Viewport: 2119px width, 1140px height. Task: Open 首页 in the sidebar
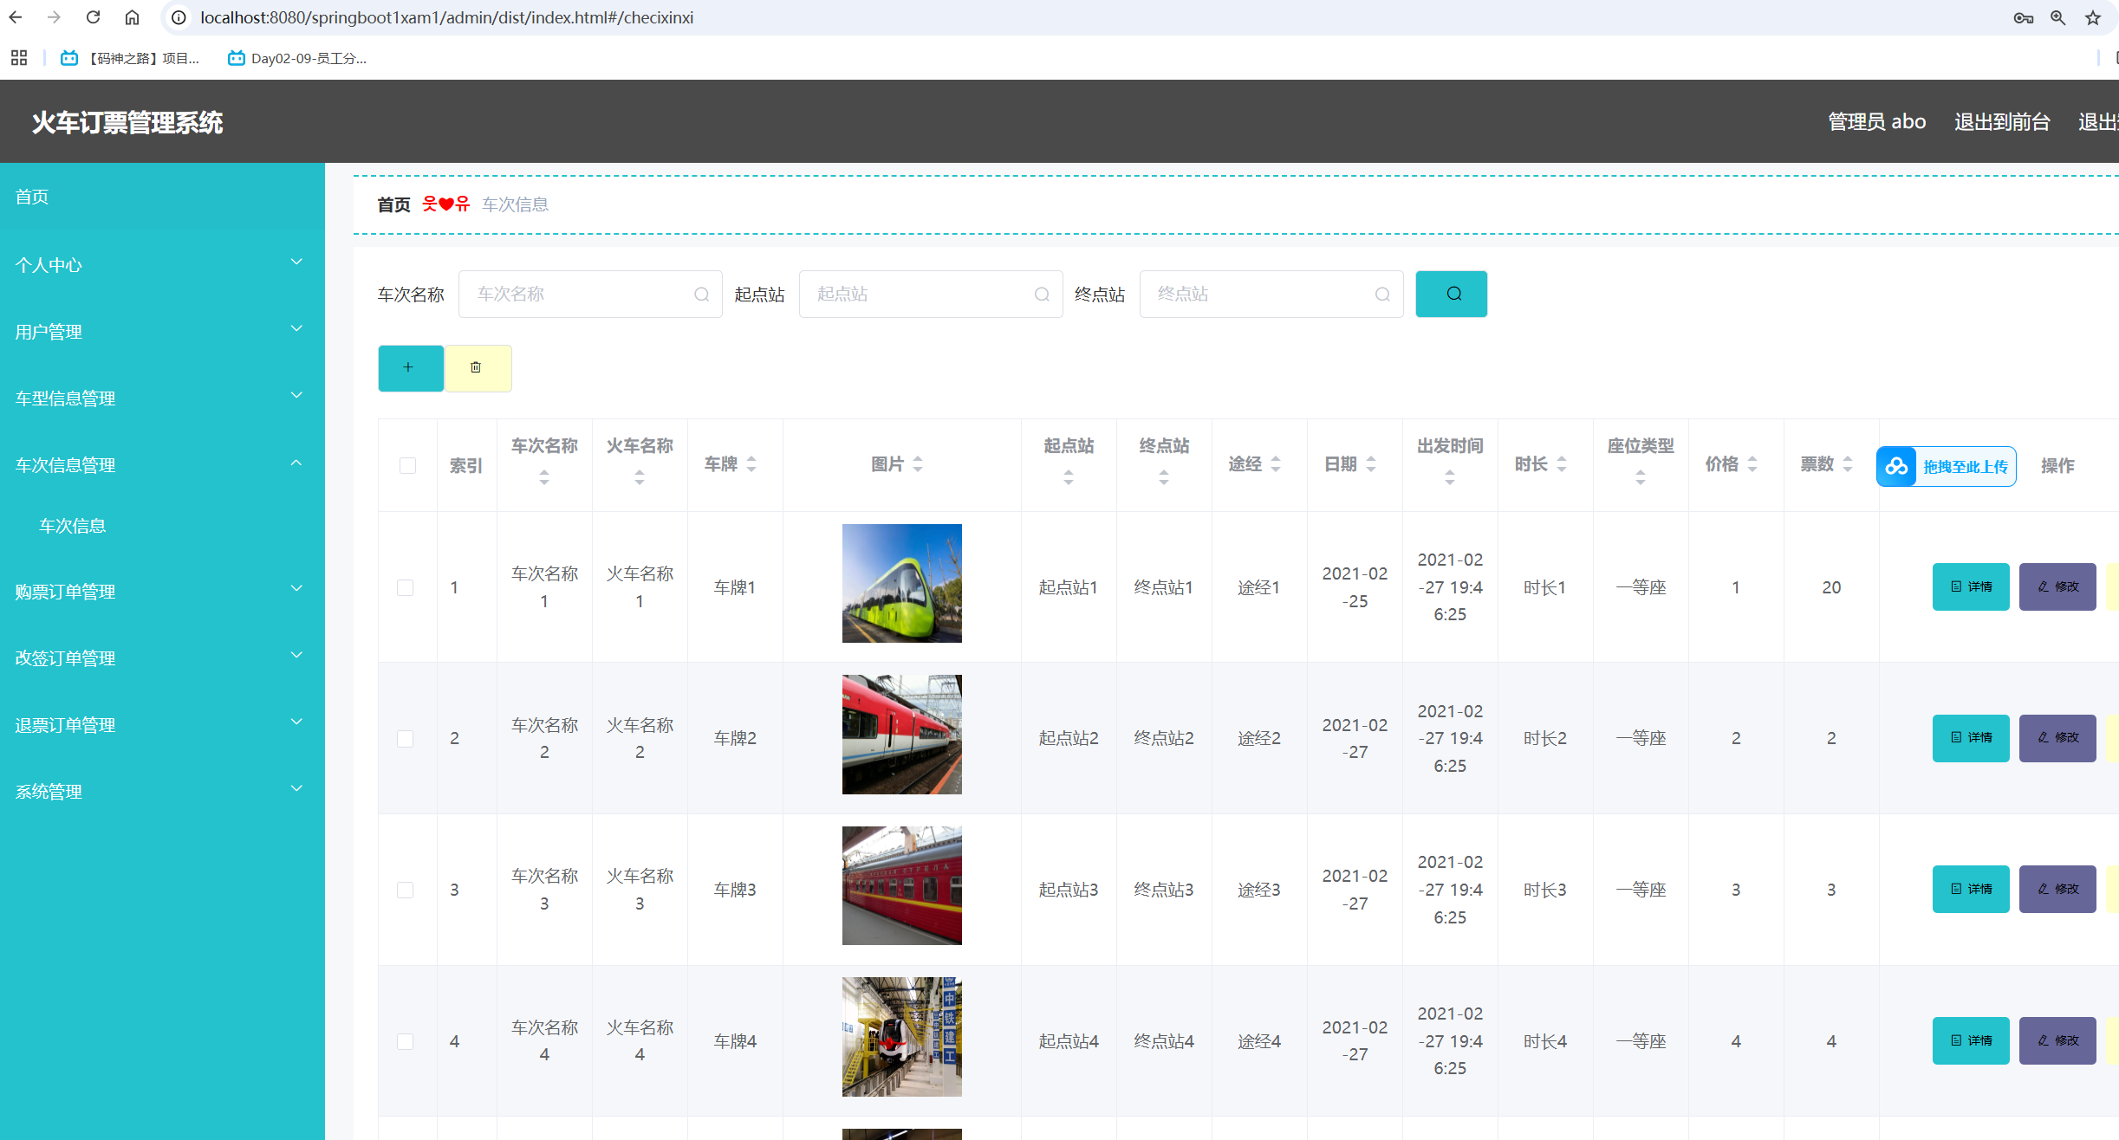coord(162,198)
